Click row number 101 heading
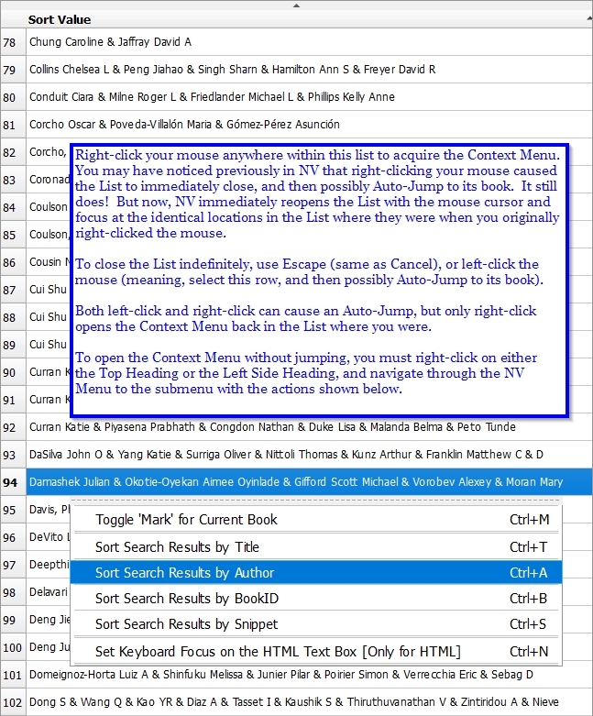This screenshot has width=593, height=716. (x=13, y=675)
